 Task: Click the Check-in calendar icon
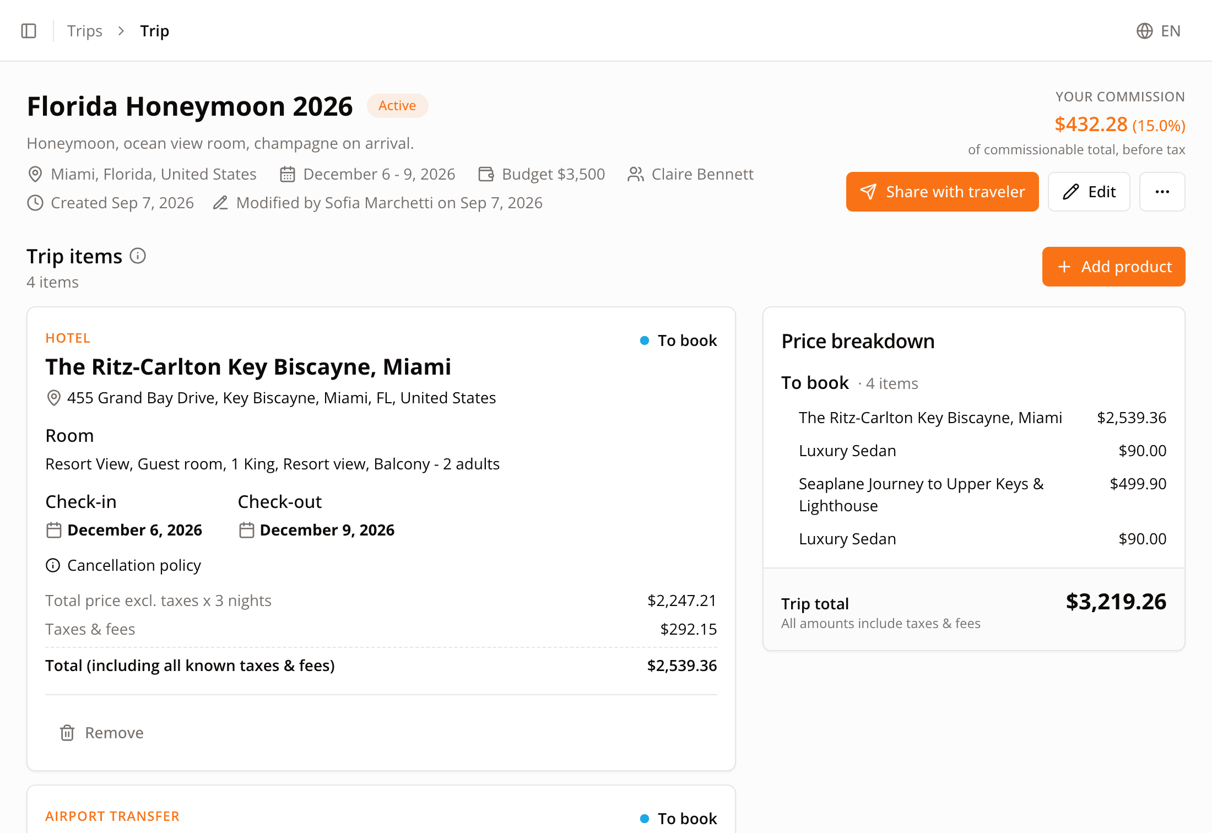pos(53,530)
